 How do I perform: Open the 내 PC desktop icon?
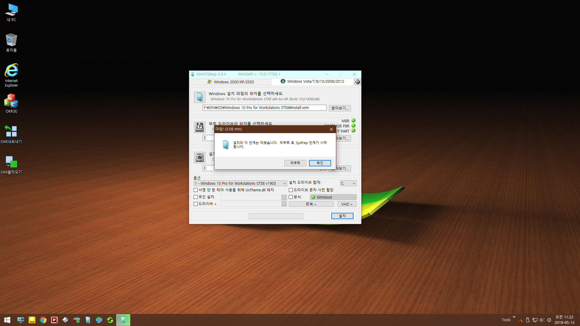click(11, 12)
